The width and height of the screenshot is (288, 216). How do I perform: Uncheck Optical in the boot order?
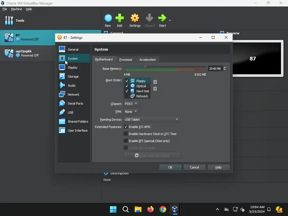tap(127, 86)
